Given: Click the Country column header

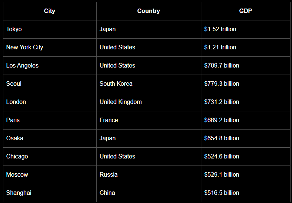Looking at the screenshot, I should 149,11.
